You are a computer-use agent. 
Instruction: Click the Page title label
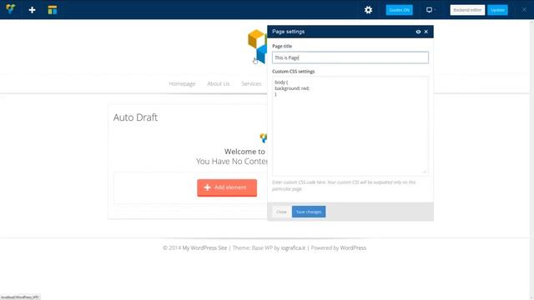click(282, 46)
